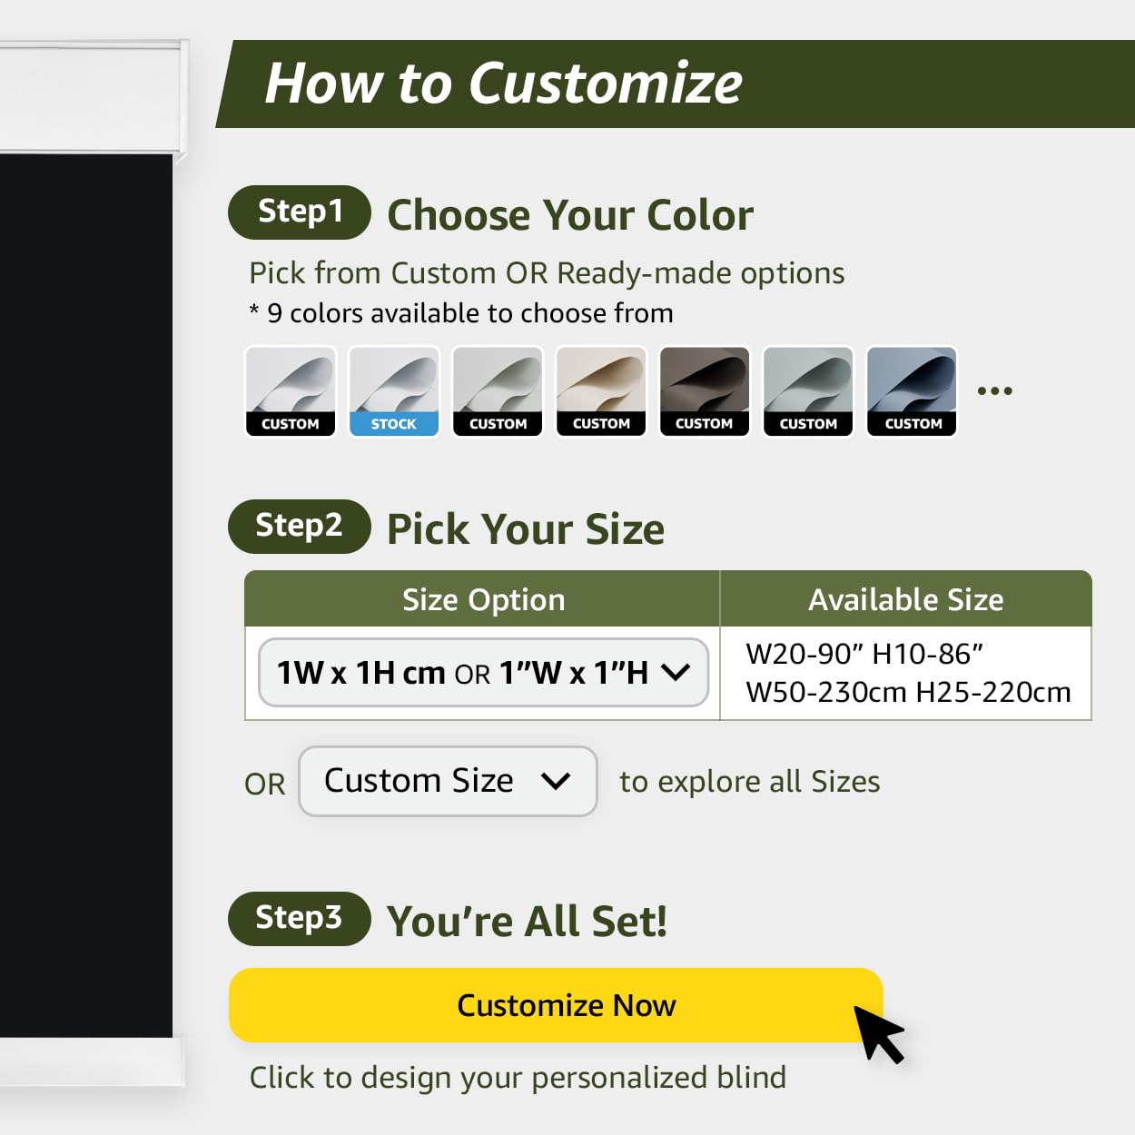Click the Step2 badge
The image size is (1135, 1135).
click(x=300, y=527)
